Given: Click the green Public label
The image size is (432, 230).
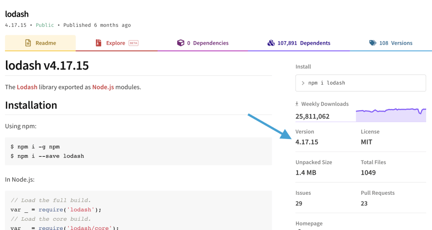Looking at the screenshot, I should click(45, 25).
